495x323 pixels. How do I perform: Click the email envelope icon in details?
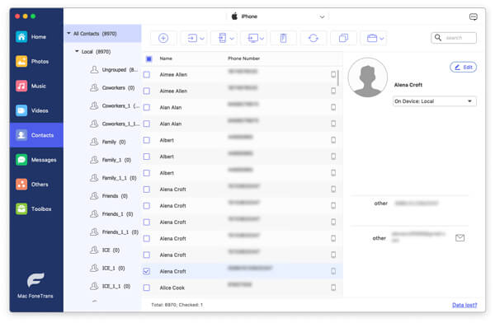(460, 238)
